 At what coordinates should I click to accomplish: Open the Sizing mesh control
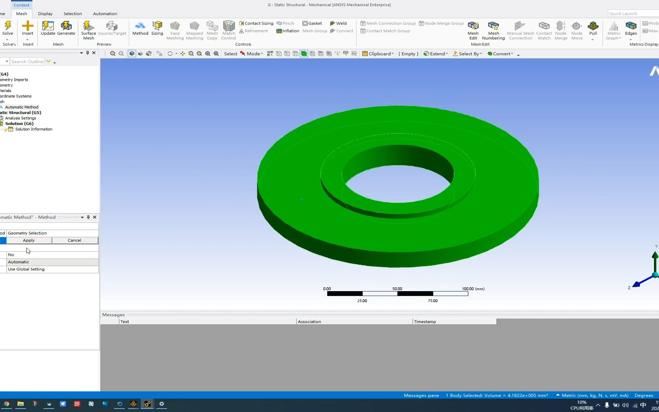click(157, 29)
